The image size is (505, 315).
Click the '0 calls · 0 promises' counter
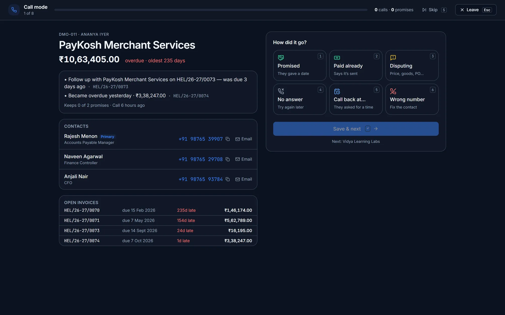point(394,10)
